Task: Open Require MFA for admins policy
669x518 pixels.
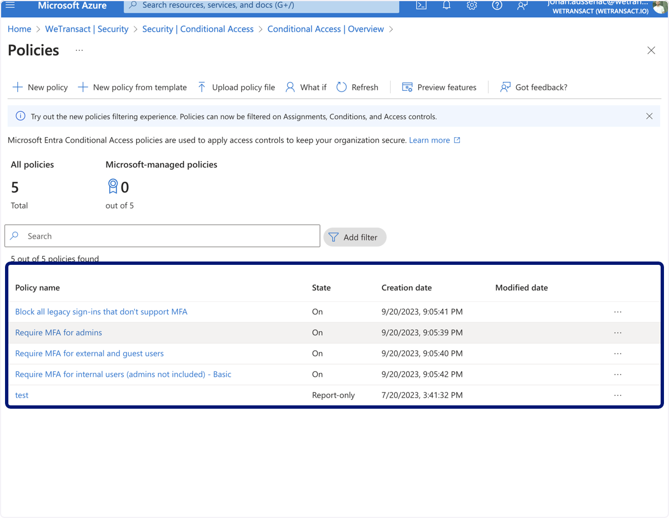Action: point(59,332)
